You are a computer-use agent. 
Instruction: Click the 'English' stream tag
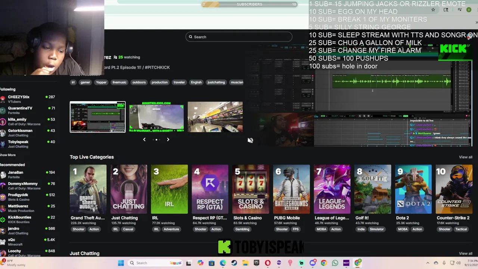[196, 82]
